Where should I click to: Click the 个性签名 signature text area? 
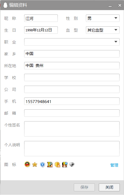click(72, 129)
